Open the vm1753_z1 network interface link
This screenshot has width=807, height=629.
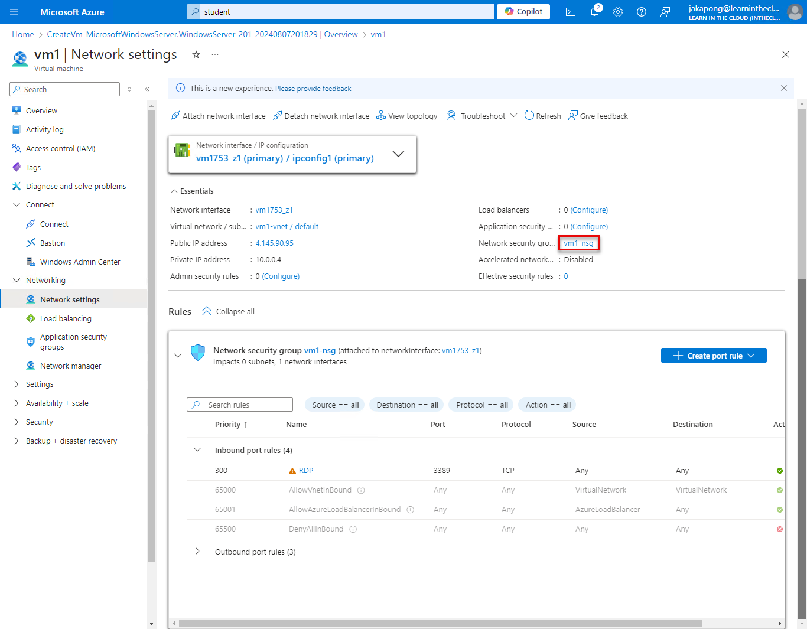[x=274, y=210]
